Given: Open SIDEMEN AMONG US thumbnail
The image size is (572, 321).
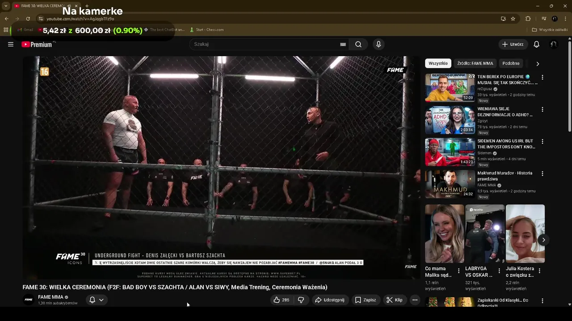Looking at the screenshot, I should coord(450,152).
